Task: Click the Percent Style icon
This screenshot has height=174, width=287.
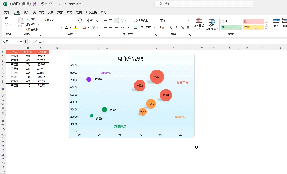Action: click(x=170, y=27)
